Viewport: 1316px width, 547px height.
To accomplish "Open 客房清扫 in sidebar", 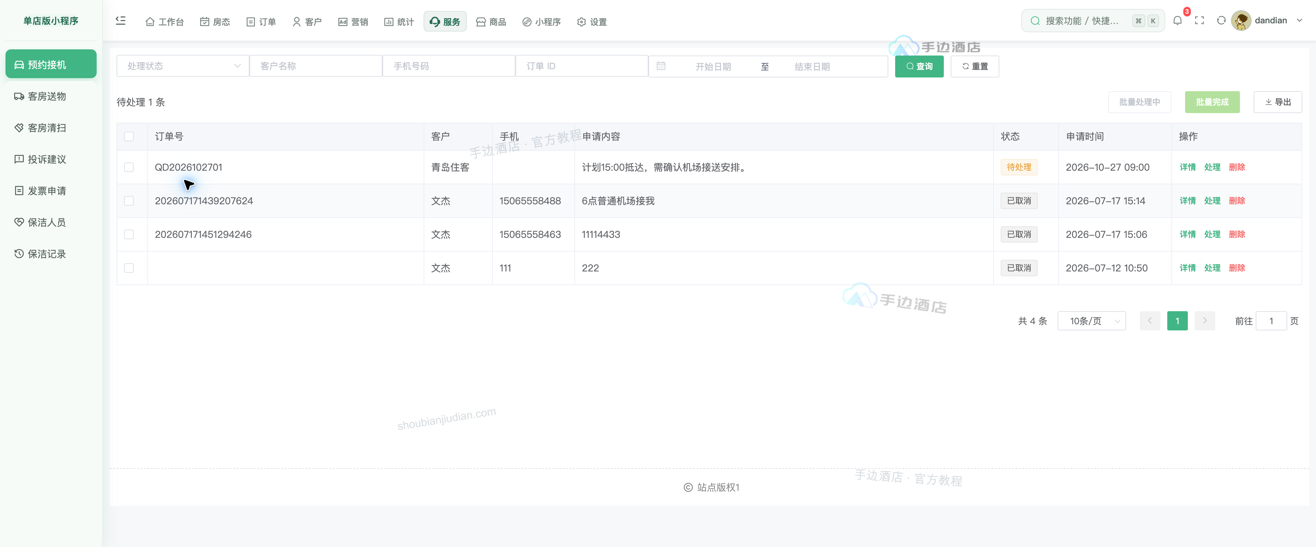I will [51, 128].
